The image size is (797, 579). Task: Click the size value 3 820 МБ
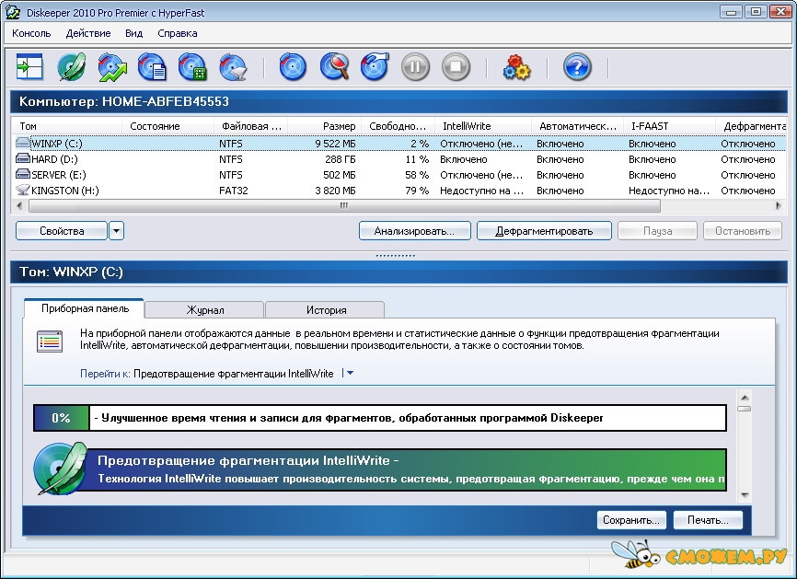pyautogui.click(x=335, y=191)
